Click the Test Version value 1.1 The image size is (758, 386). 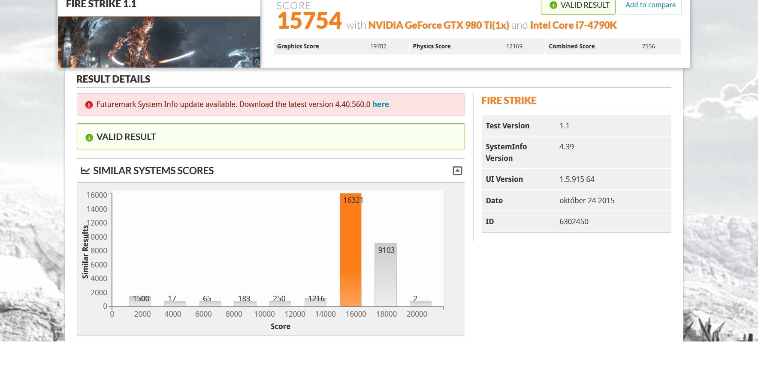click(x=564, y=126)
